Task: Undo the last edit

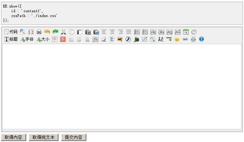Action: [x=47, y=32]
